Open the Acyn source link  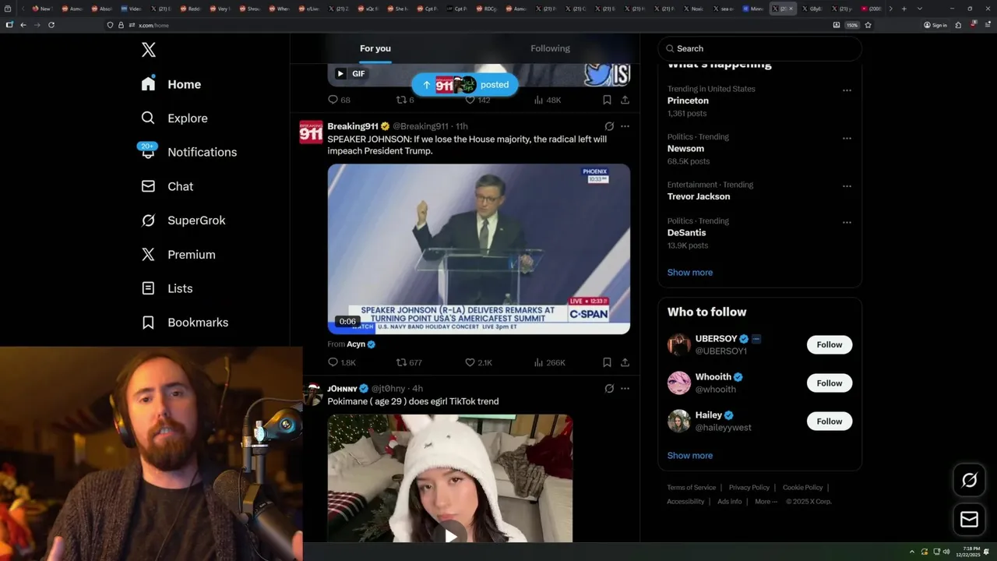coord(356,344)
